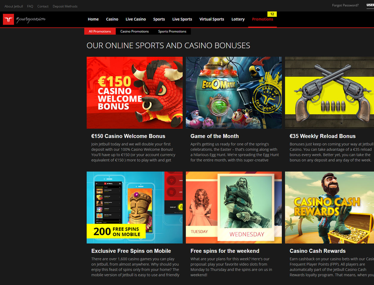The width and height of the screenshot is (374, 285).
Task: Click the #purepassion slogan graphic
Action: (x=31, y=19)
